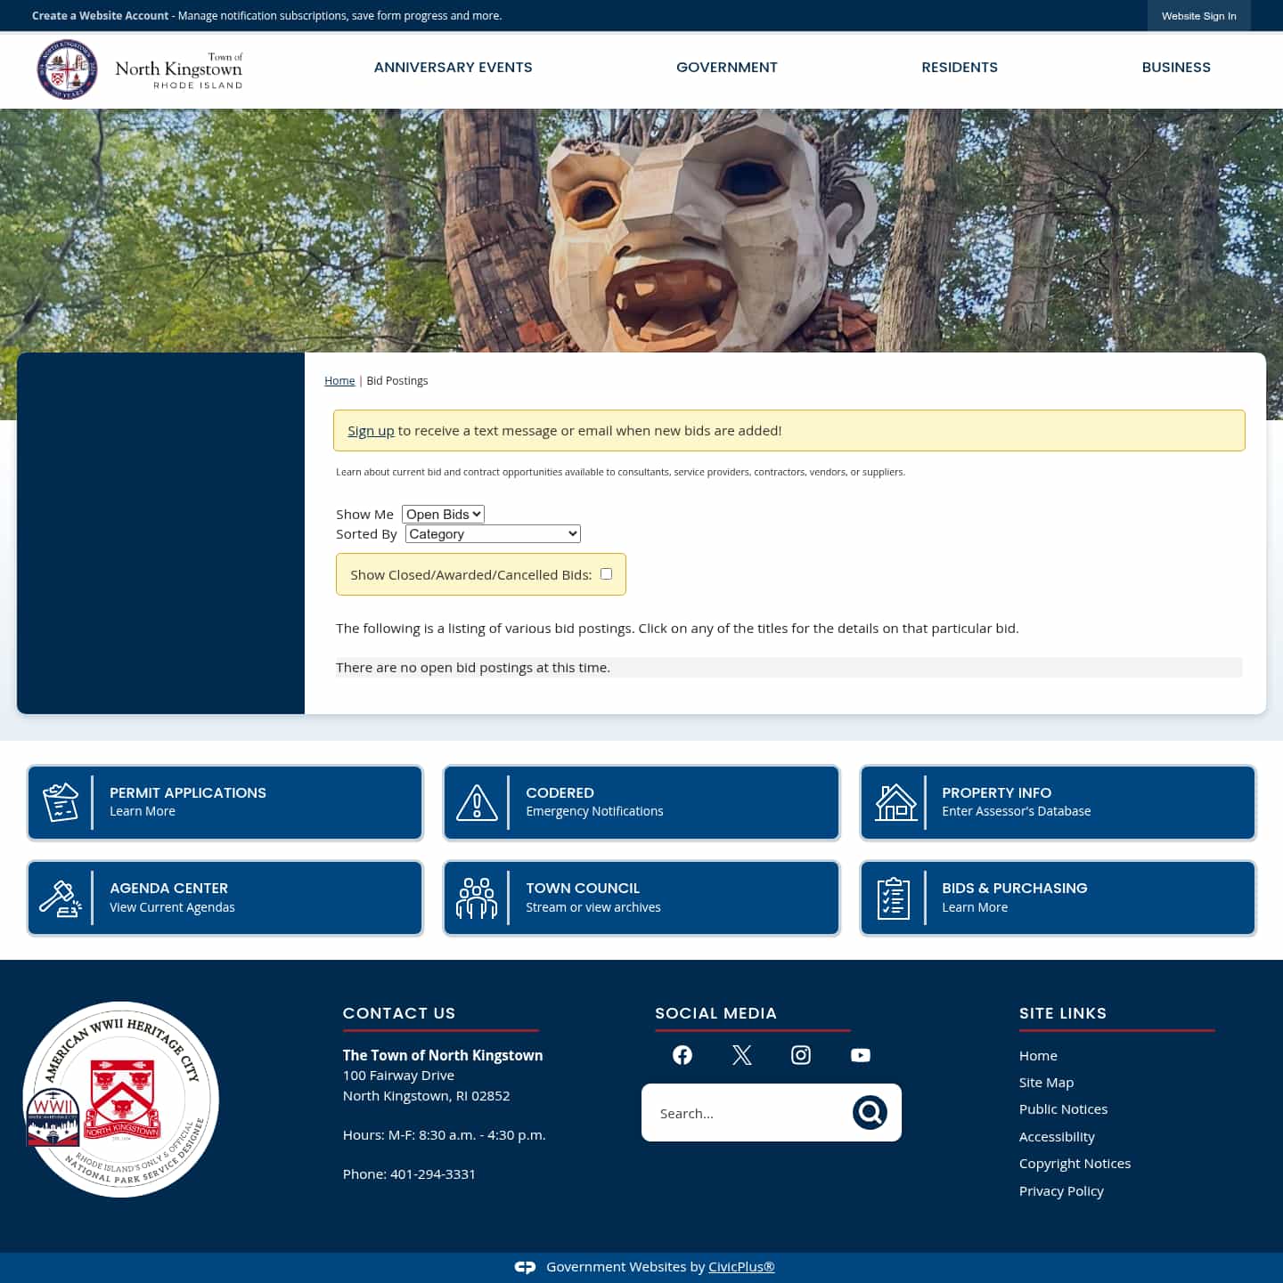1283x1283 pixels.
Task: Open the GOVERNMENT navigation menu
Action: (x=726, y=68)
